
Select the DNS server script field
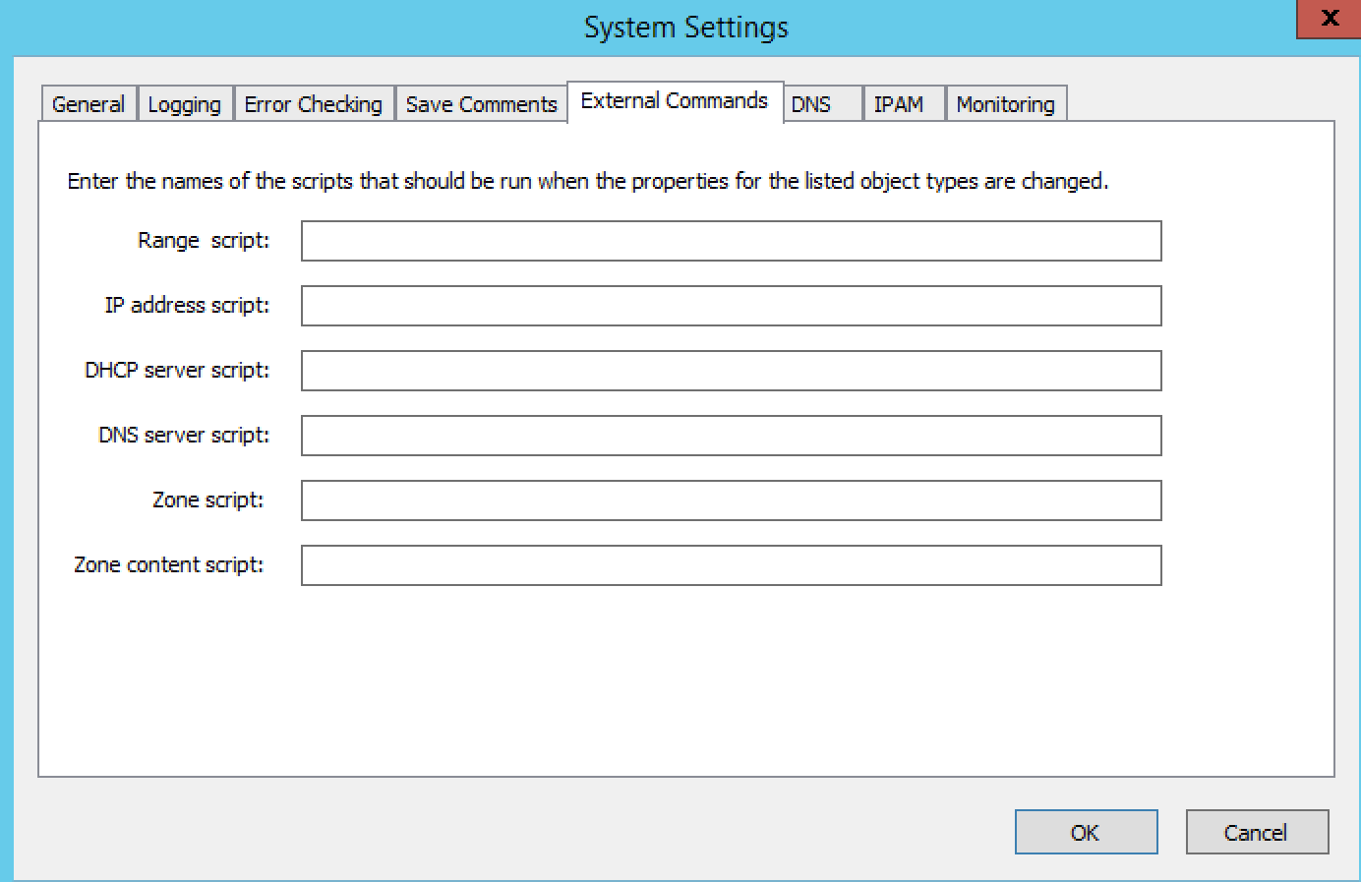point(731,436)
